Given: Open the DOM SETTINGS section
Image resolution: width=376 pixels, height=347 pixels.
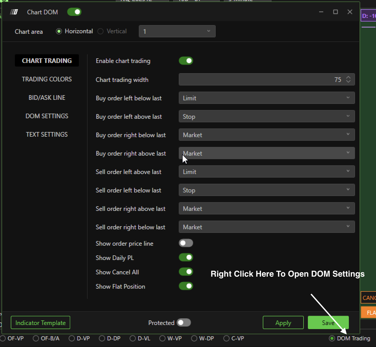Looking at the screenshot, I should tap(47, 116).
